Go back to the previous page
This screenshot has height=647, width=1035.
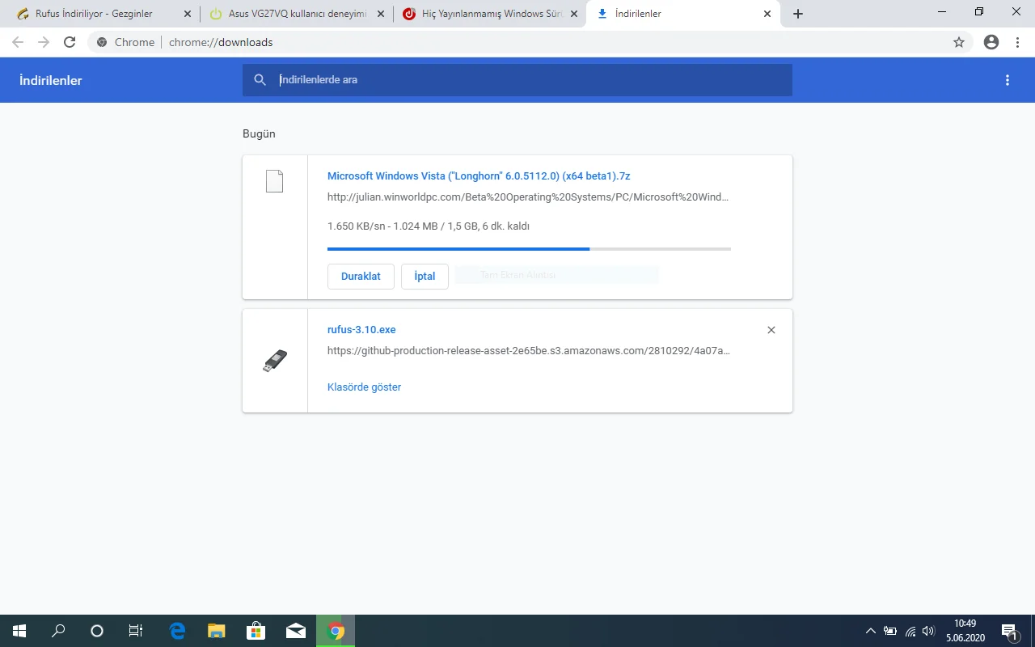click(18, 42)
